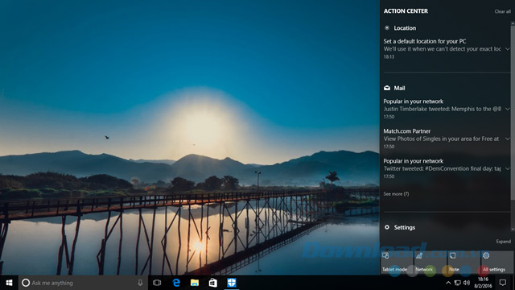This screenshot has width=515, height=290.
Task: Open the #DemConvention tweet notification
Action: 442,168
